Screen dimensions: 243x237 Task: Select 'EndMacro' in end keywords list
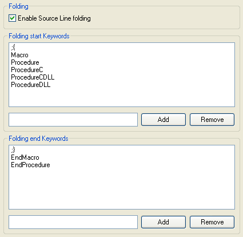coord(25,157)
